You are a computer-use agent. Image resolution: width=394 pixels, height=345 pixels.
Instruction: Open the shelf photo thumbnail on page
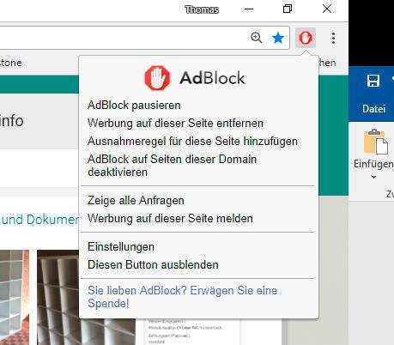(x=87, y=298)
